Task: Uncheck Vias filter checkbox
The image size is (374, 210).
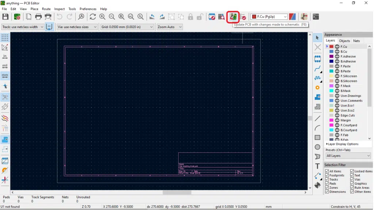Action: [x=352, y=179]
